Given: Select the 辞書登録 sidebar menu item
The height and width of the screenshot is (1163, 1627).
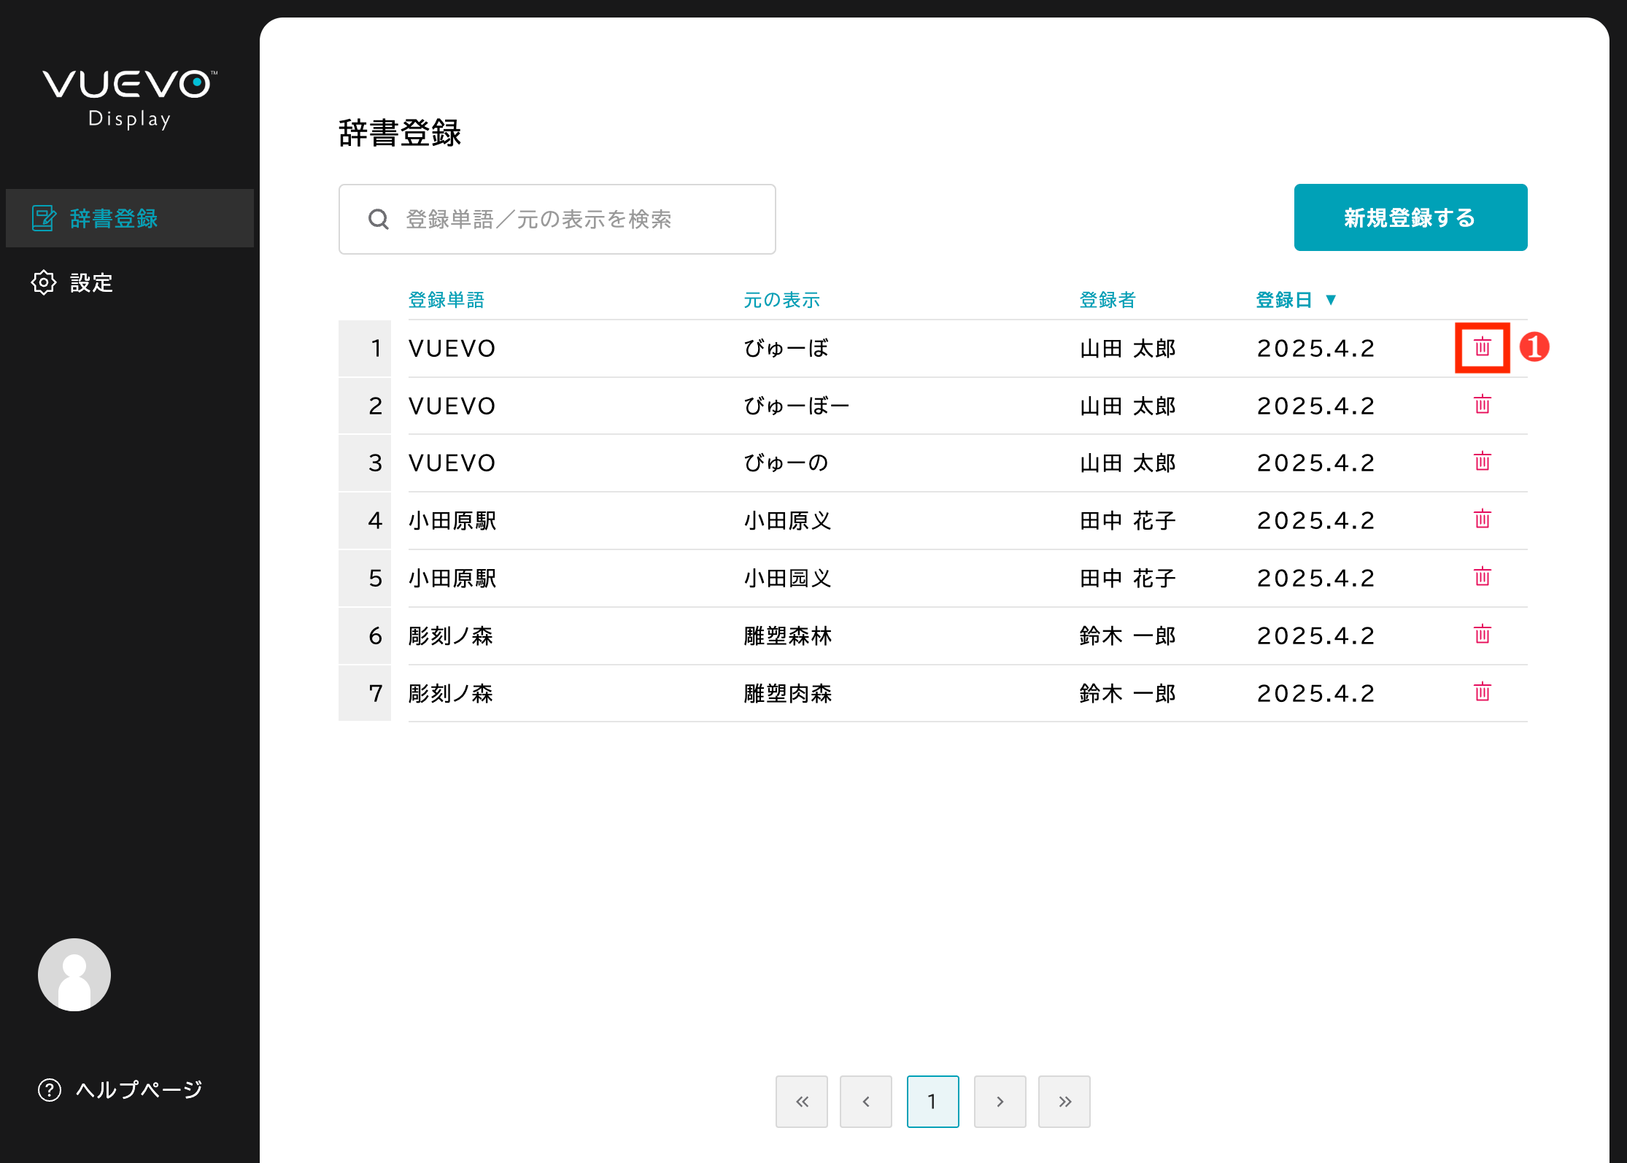Looking at the screenshot, I should 113,218.
